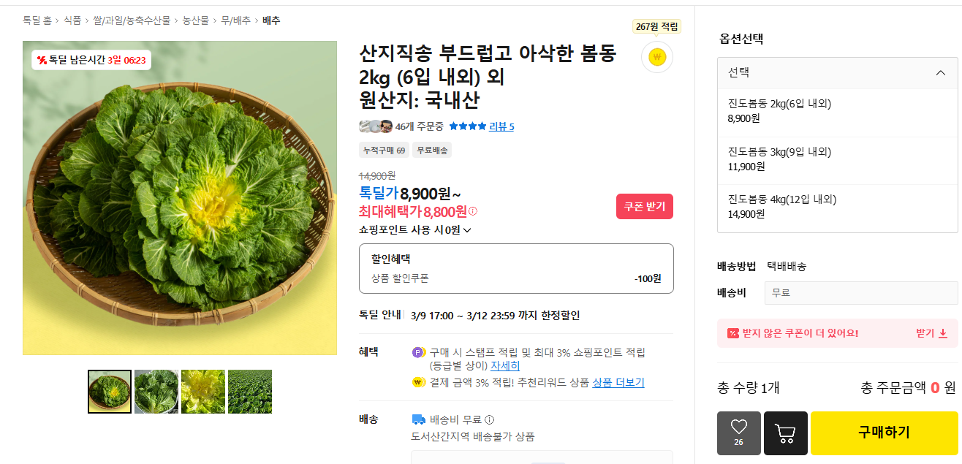Open the 리뷰 5 link
This screenshot has height=464, width=962.
pos(501,126)
